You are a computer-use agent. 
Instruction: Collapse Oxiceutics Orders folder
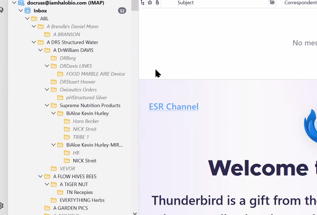tap(47, 89)
